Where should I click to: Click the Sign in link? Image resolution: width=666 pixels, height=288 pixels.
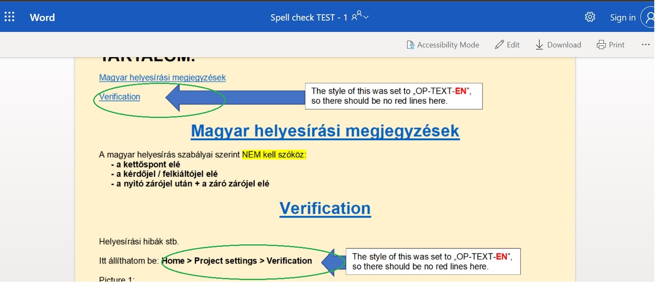point(623,17)
